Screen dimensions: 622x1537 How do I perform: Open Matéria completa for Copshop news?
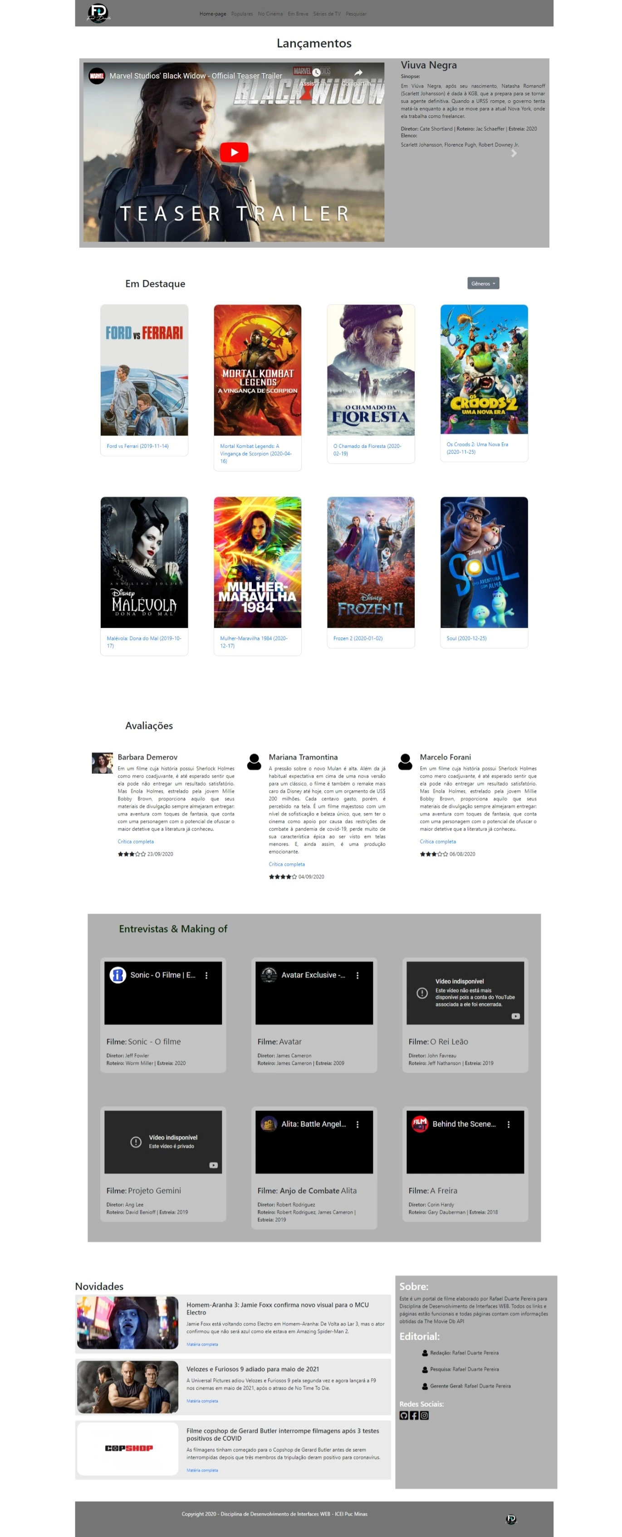(202, 1470)
